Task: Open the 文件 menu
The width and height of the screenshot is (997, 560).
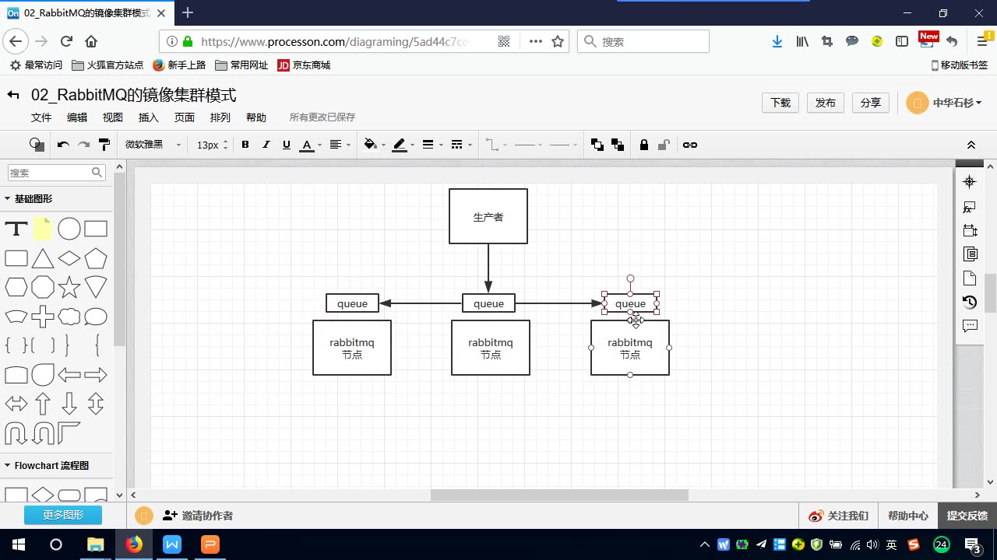Action: 41,117
